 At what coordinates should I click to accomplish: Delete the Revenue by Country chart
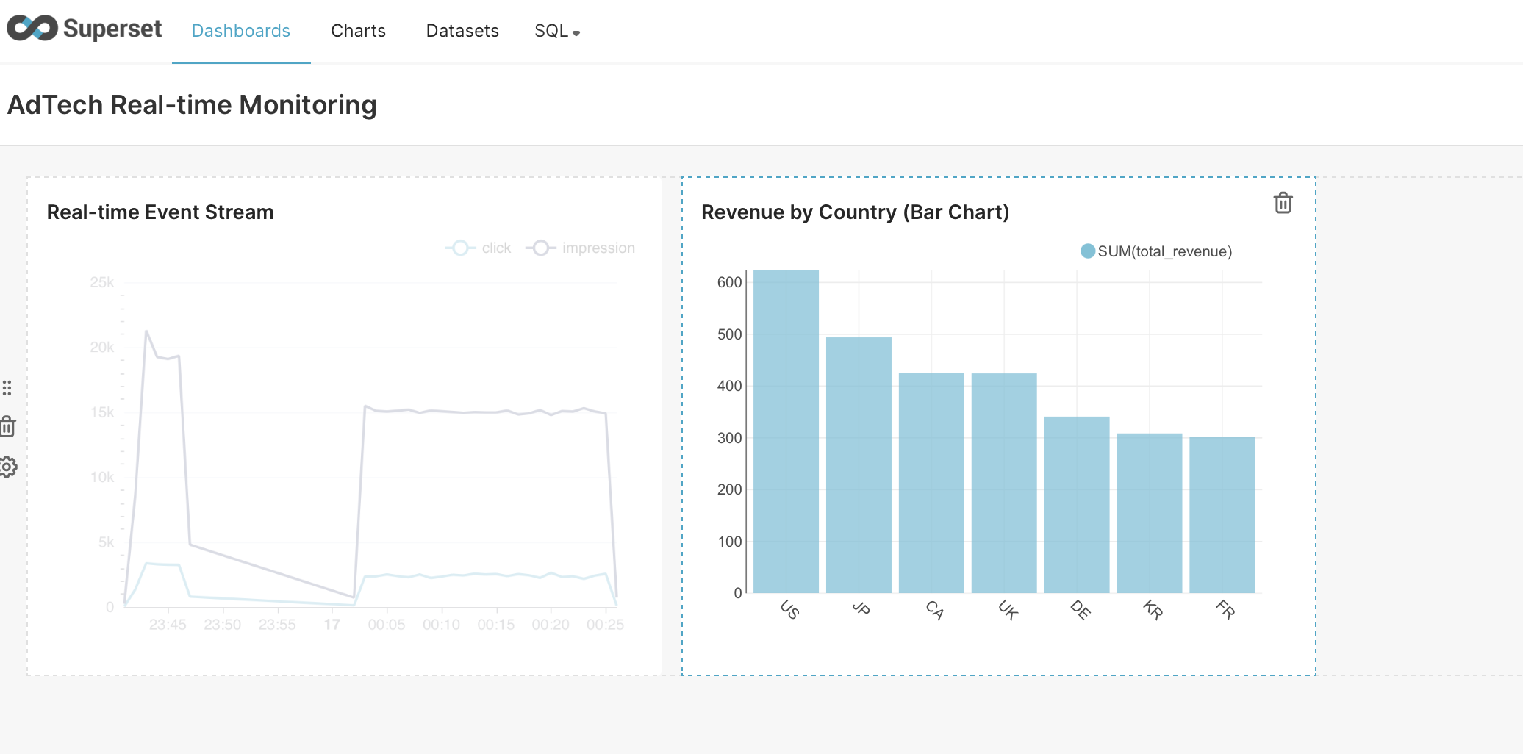pyautogui.click(x=1283, y=203)
